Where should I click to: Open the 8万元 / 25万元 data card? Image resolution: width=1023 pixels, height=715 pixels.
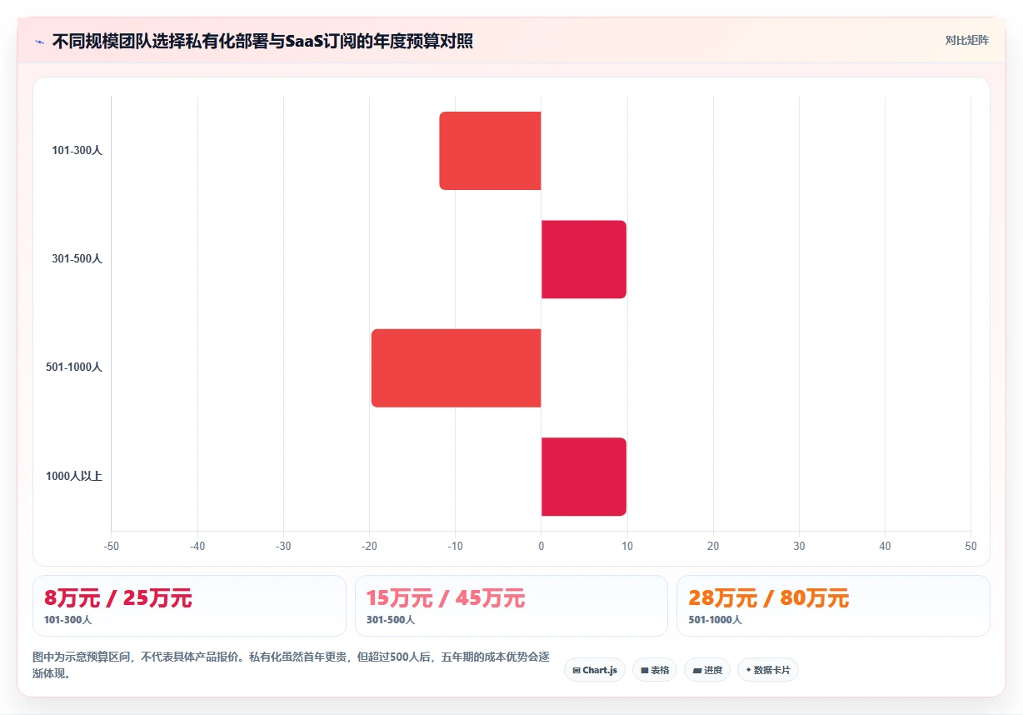pyautogui.click(x=189, y=606)
